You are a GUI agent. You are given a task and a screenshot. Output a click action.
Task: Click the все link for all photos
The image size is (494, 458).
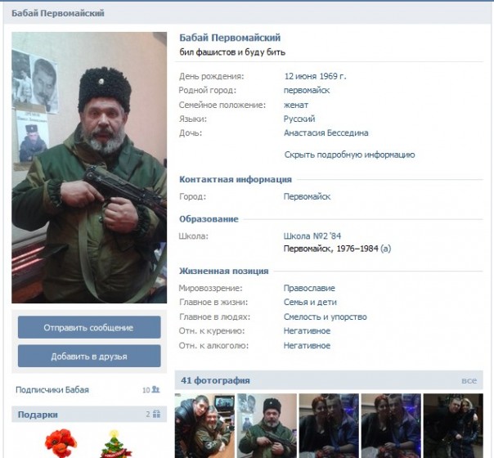(x=469, y=380)
